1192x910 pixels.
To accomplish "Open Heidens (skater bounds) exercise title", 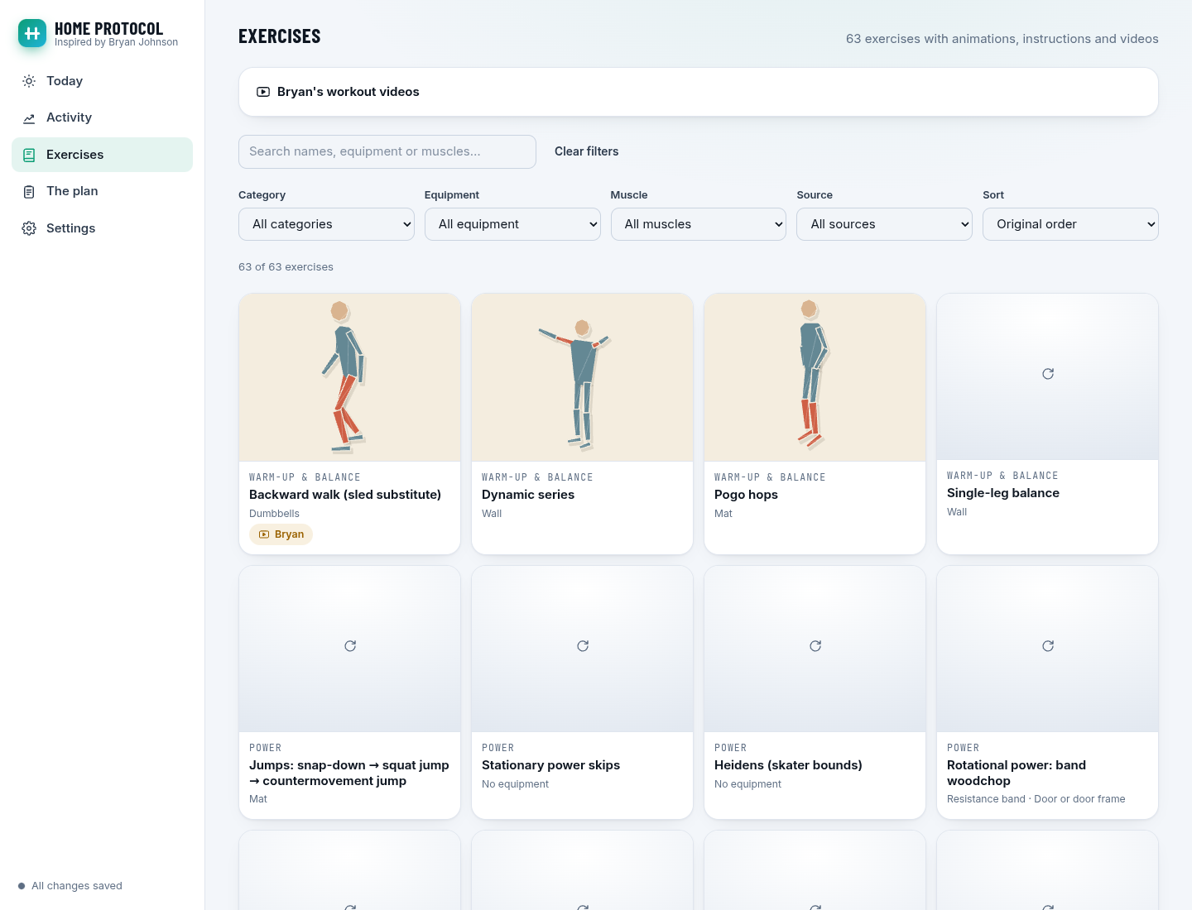I will pos(788,765).
